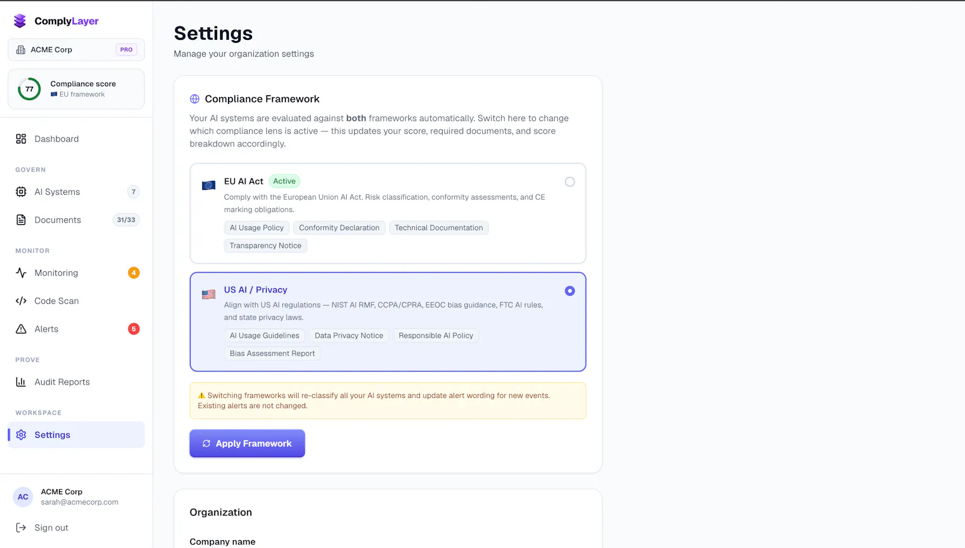
Task: Click the Settings gear icon in sidebar
Action: point(21,435)
